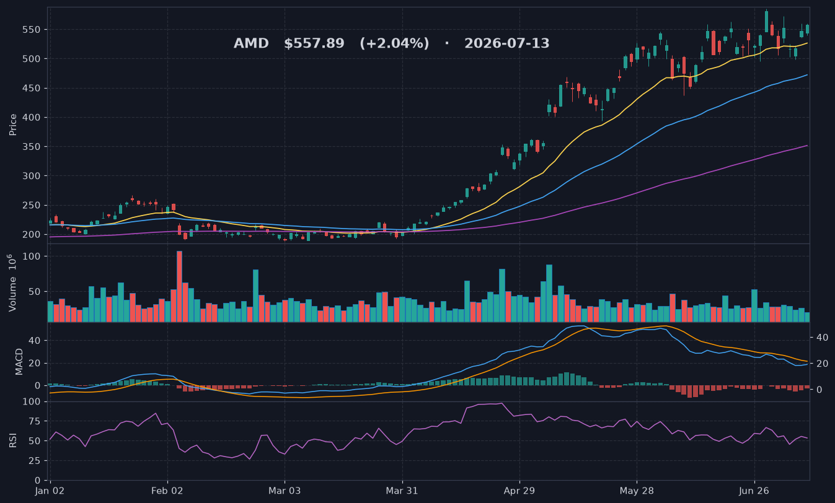Select the Mar 31 date label
The width and height of the screenshot is (835, 503).
(402, 491)
